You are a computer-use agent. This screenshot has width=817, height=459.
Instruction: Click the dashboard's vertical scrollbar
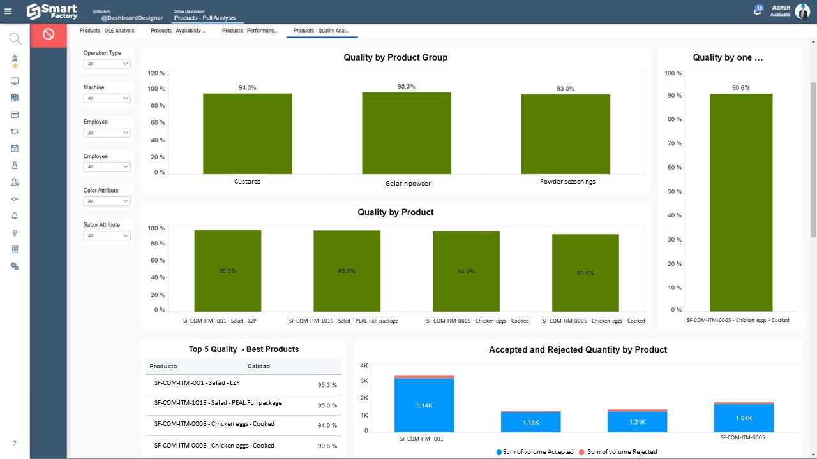[x=813, y=191]
